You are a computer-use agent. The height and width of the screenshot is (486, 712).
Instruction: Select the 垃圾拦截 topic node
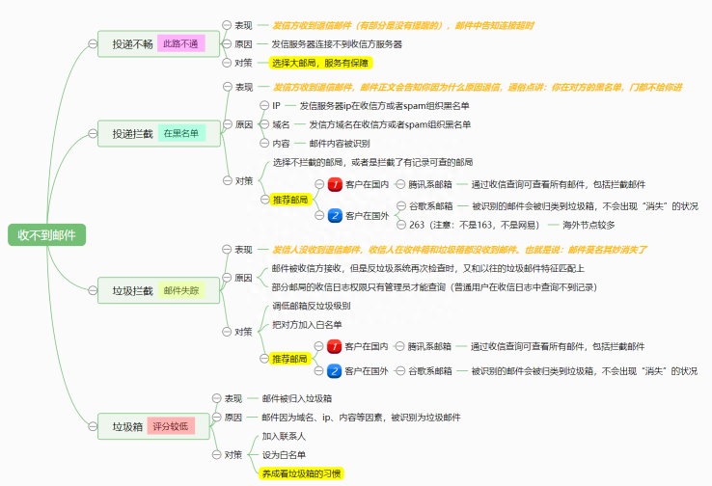coord(158,290)
